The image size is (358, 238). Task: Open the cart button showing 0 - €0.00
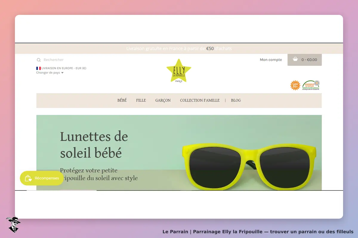tap(305, 60)
